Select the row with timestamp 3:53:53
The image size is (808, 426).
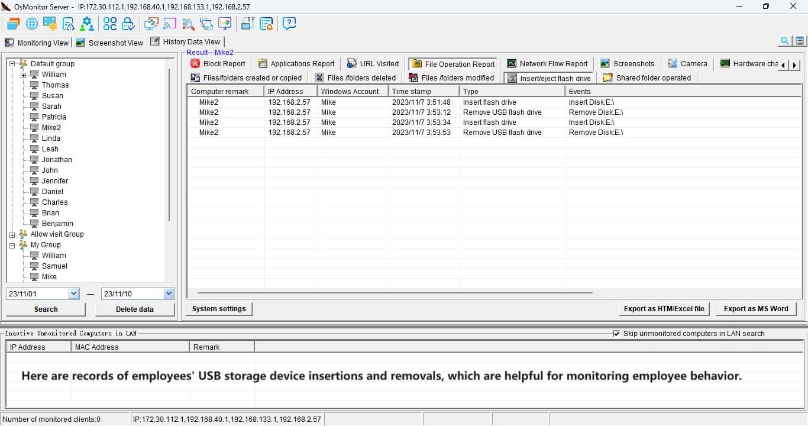click(494, 133)
